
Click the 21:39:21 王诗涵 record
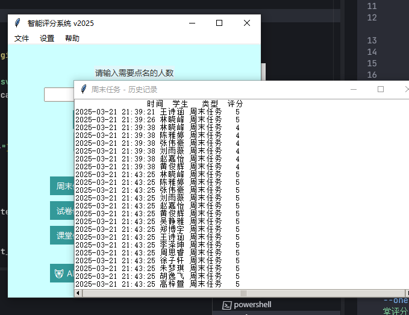157,112
